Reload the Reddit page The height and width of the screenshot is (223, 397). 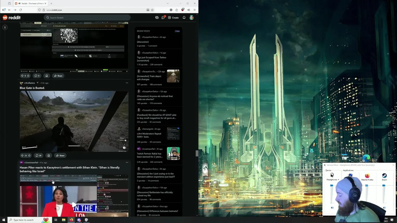(x=21, y=10)
